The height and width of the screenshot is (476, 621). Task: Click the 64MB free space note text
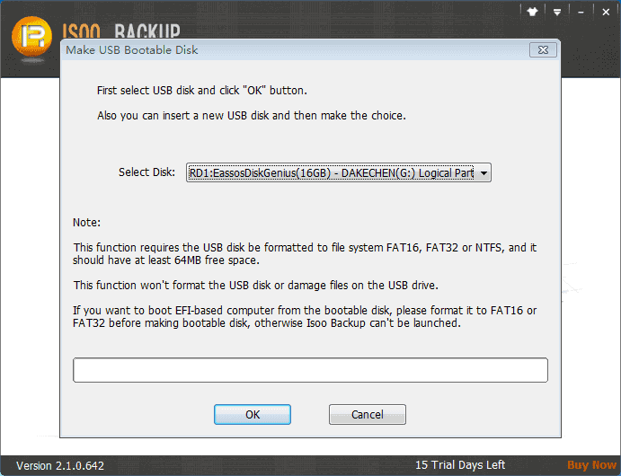[305, 253]
